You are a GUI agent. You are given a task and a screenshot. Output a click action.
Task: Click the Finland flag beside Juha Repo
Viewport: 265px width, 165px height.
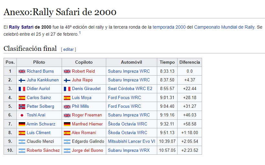67,80
